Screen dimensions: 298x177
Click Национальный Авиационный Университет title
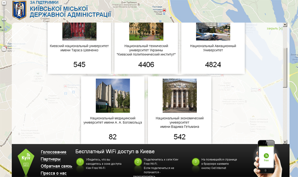point(213,48)
